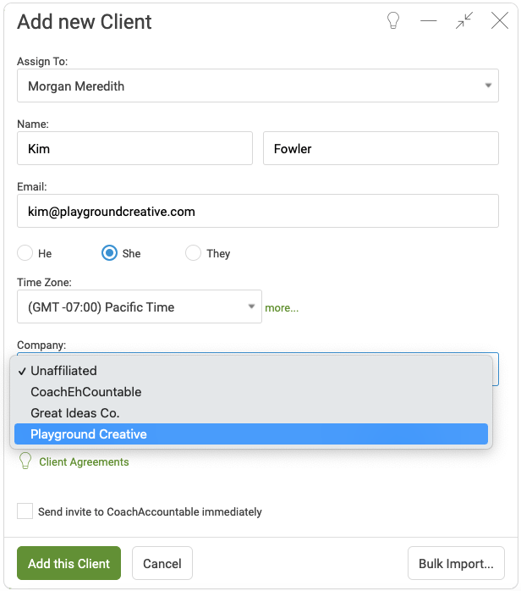Click the more... time zones link
This screenshot has width=521, height=591.
[282, 307]
